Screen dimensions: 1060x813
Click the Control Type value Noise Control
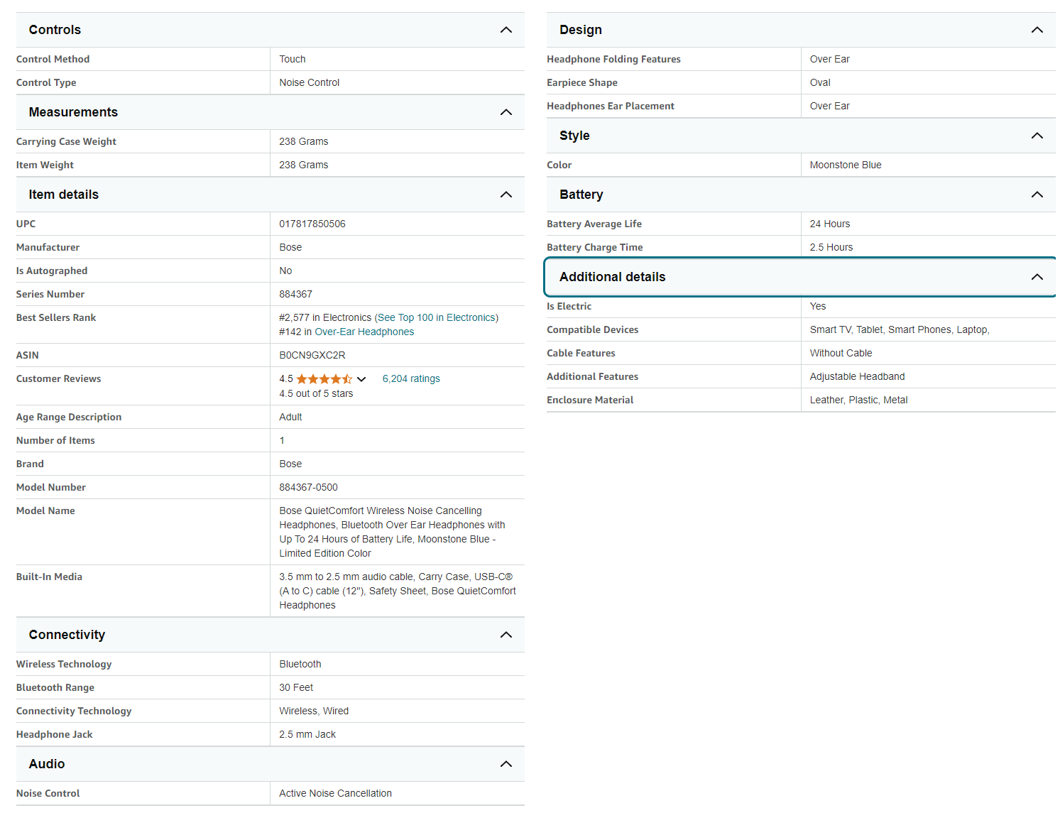310,82
